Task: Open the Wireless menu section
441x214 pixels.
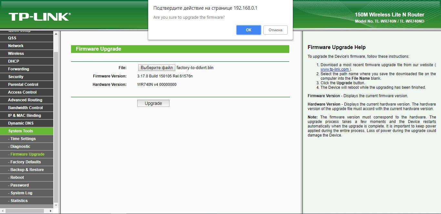Action: pos(26,54)
